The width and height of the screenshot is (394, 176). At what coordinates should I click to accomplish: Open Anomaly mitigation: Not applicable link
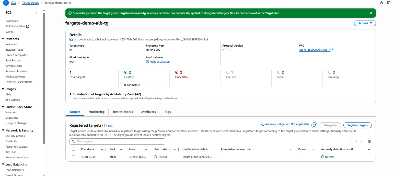[x=287, y=124]
